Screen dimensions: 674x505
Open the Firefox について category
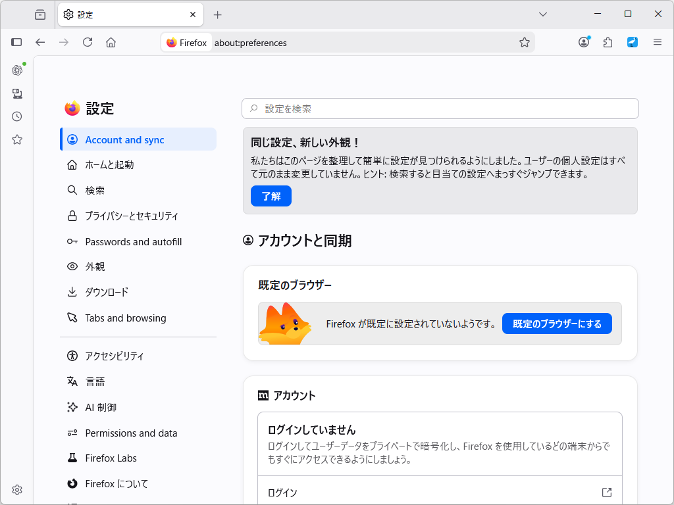point(138,483)
